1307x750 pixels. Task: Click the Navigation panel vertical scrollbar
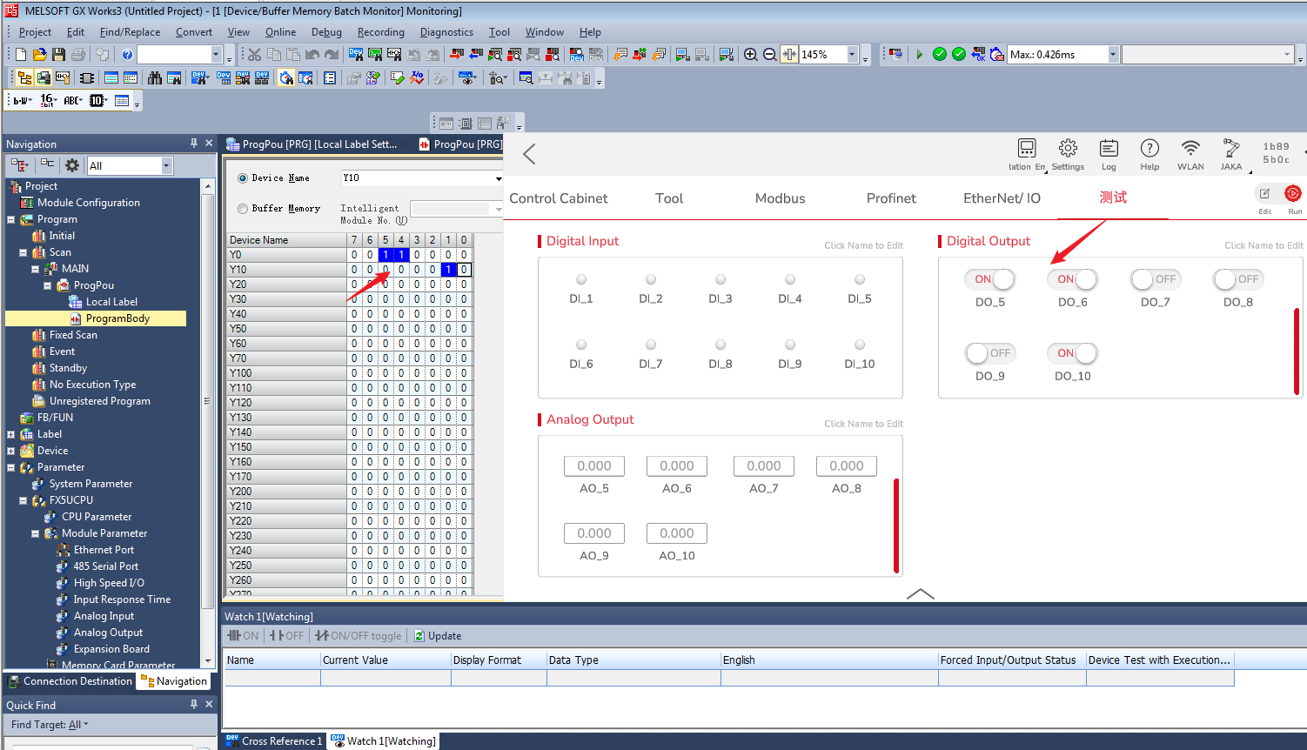(207, 400)
